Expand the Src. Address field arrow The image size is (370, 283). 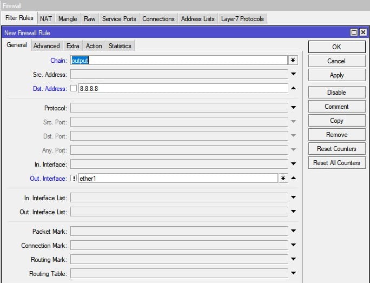coord(293,74)
